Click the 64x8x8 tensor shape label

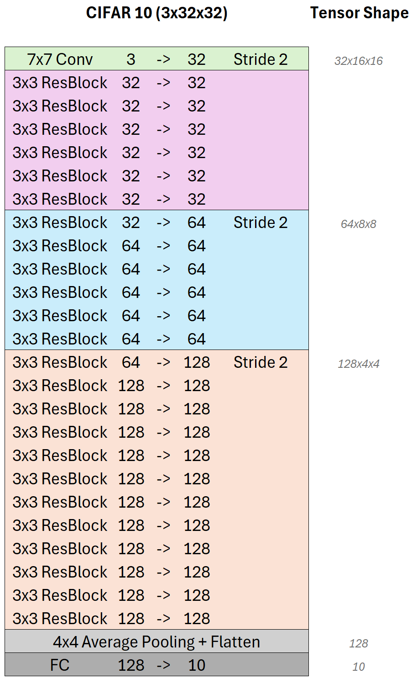[x=359, y=224]
